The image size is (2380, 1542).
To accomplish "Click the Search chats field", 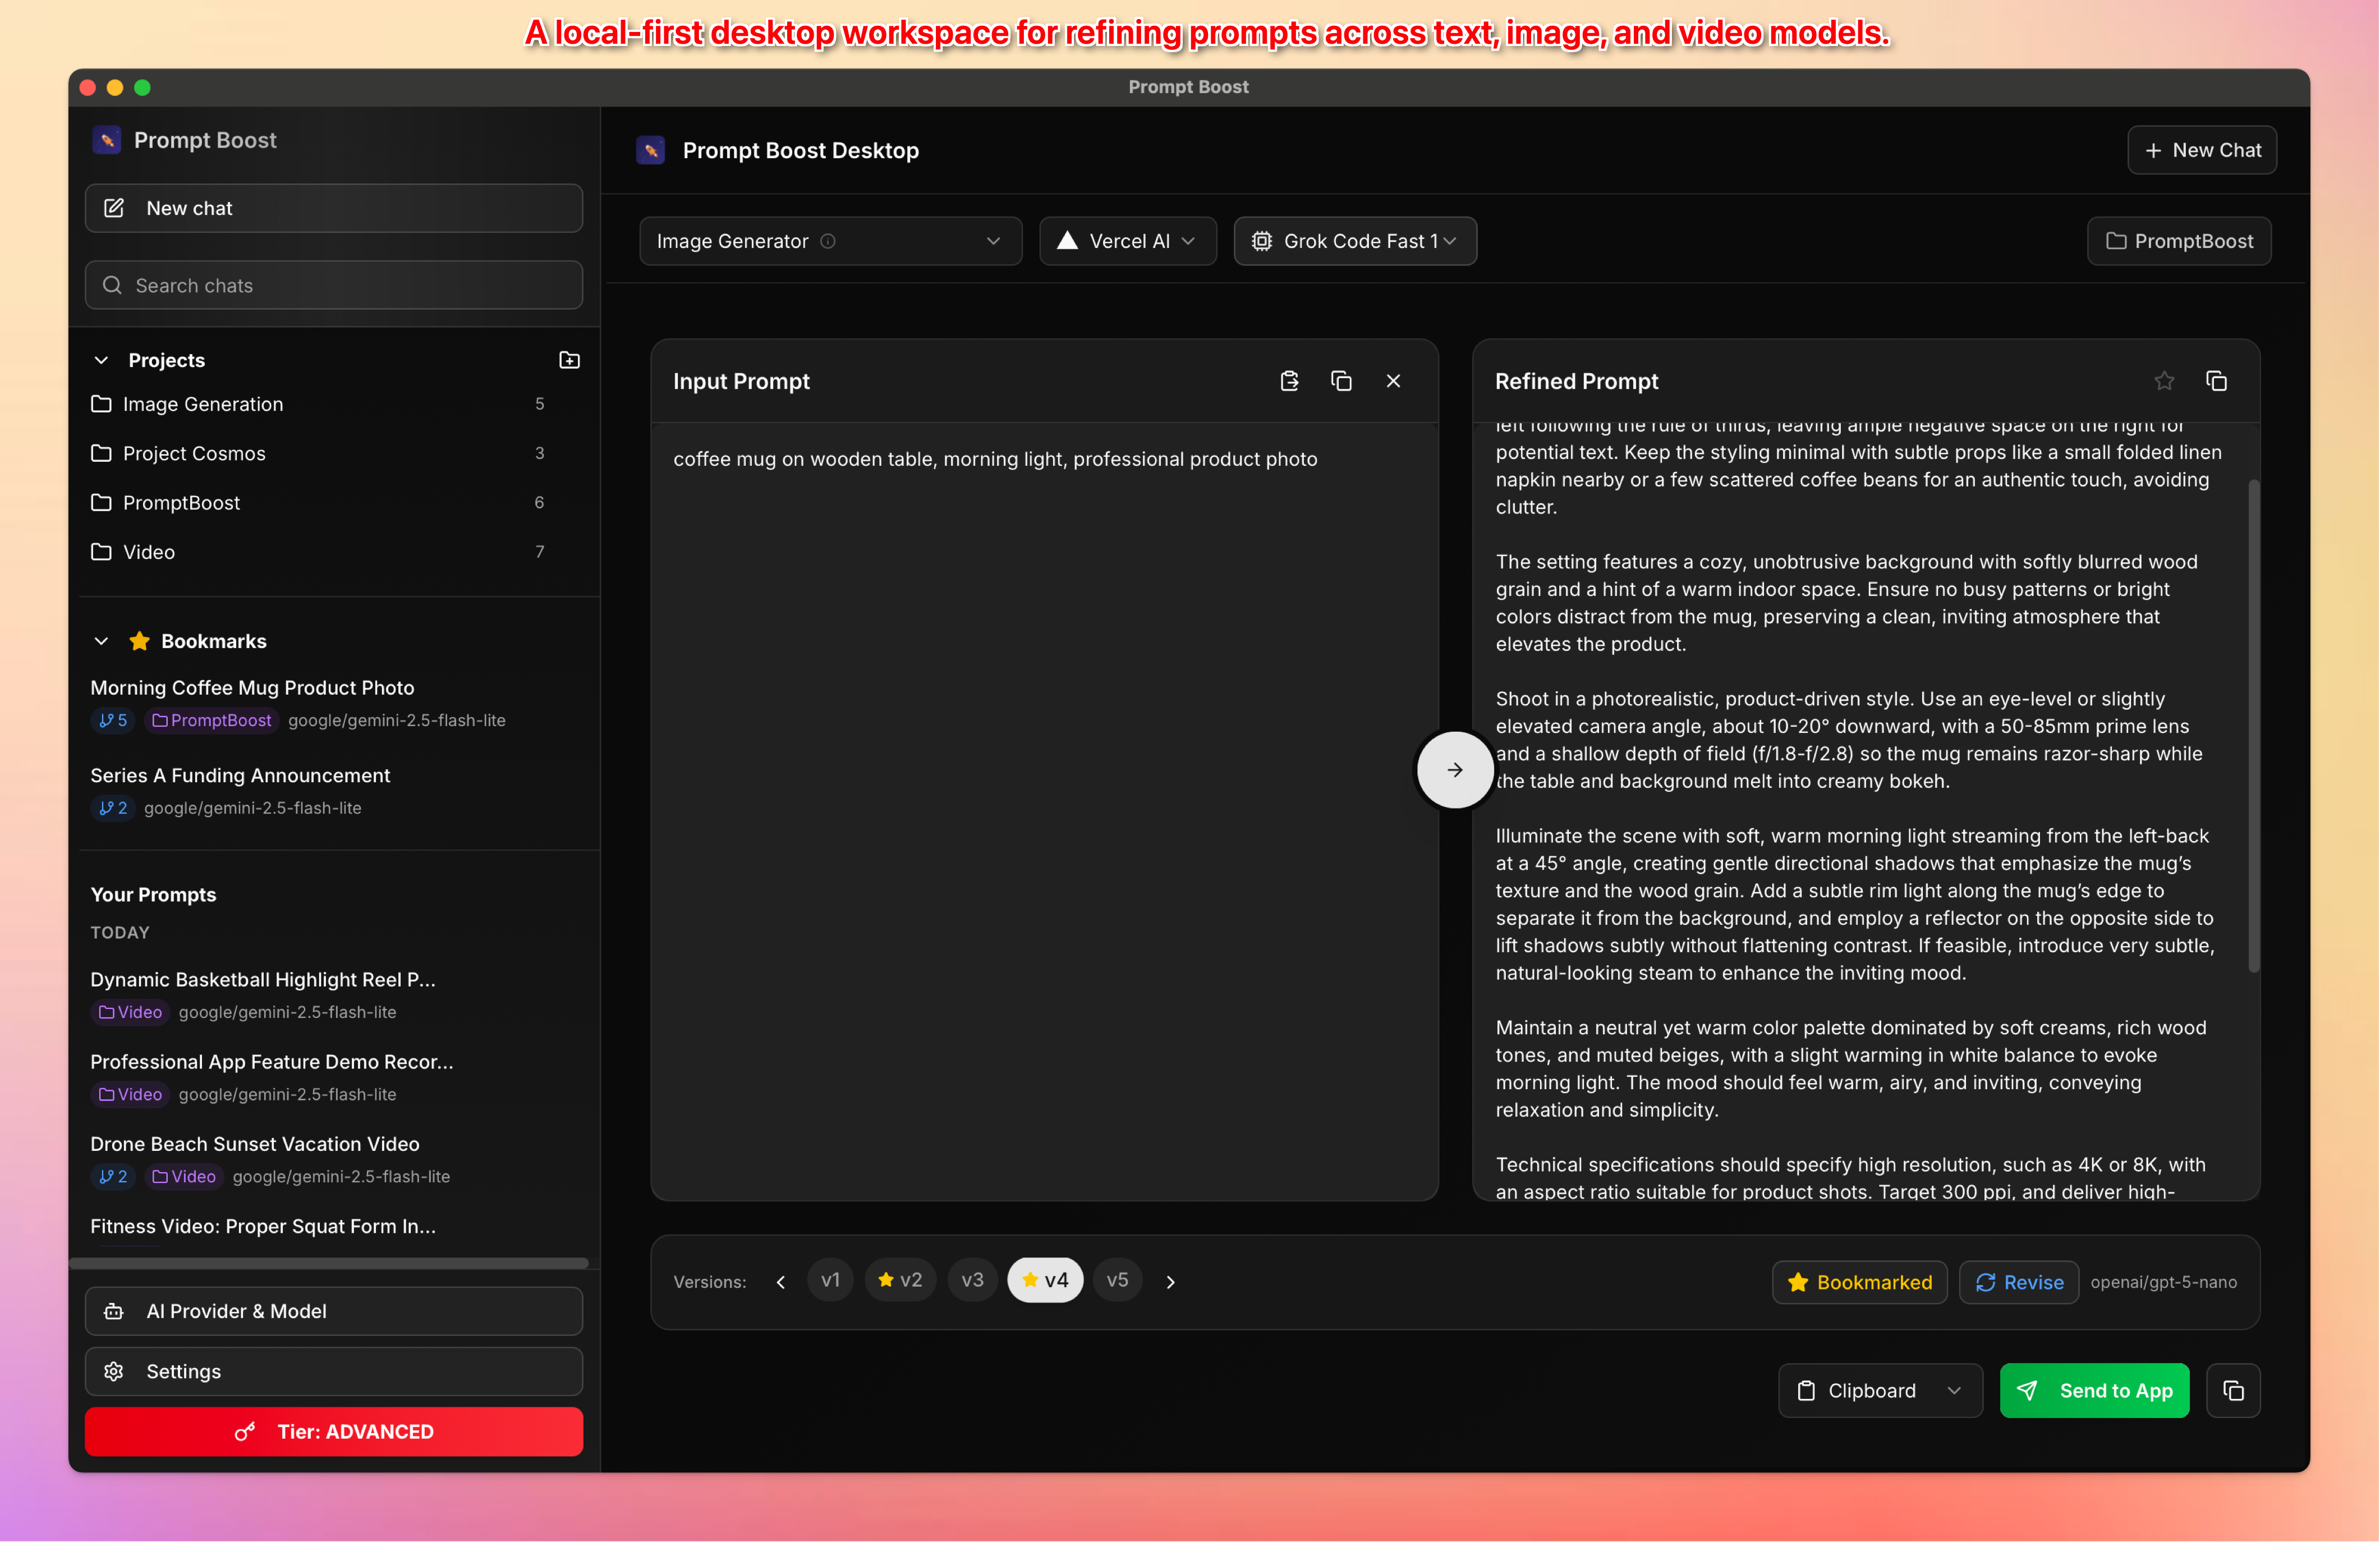I will coord(333,285).
